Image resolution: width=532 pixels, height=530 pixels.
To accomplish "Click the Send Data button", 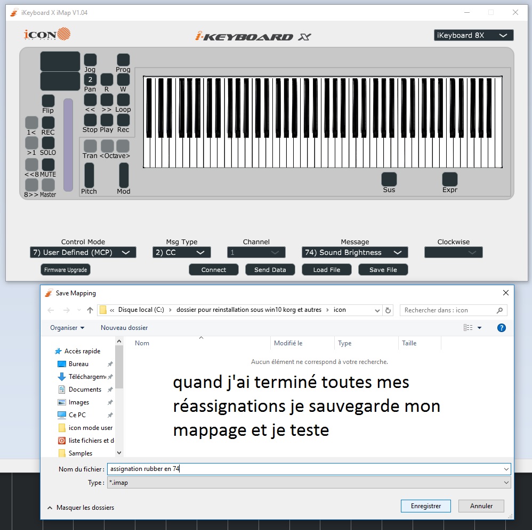I will 270,269.
